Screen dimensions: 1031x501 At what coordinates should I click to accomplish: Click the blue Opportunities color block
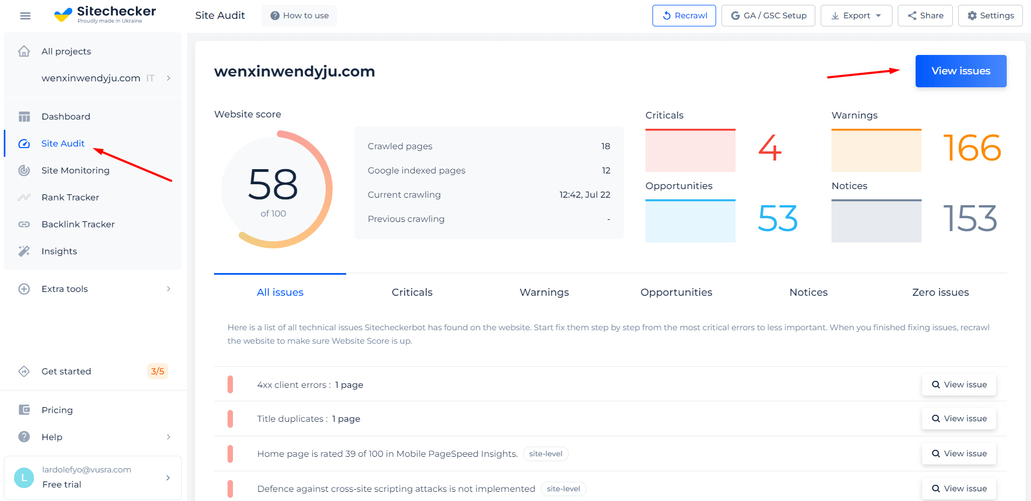[690, 221]
